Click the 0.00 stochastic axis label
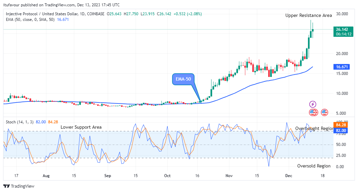This screenshot has width=358, height=192. click(x=340, y=167)
